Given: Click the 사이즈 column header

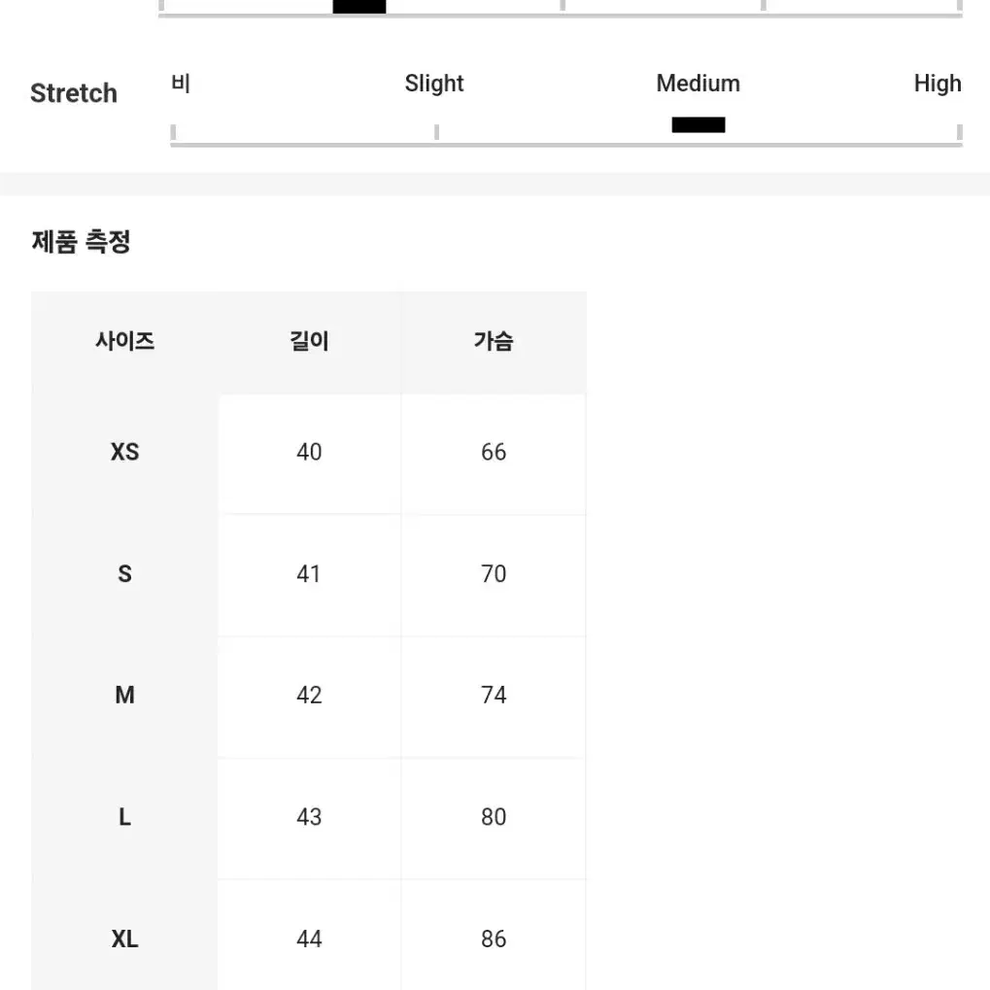Looking at the screenshot, I should click(125, 341).
